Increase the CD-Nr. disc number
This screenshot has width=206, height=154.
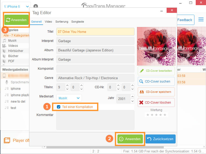[118, 85]
